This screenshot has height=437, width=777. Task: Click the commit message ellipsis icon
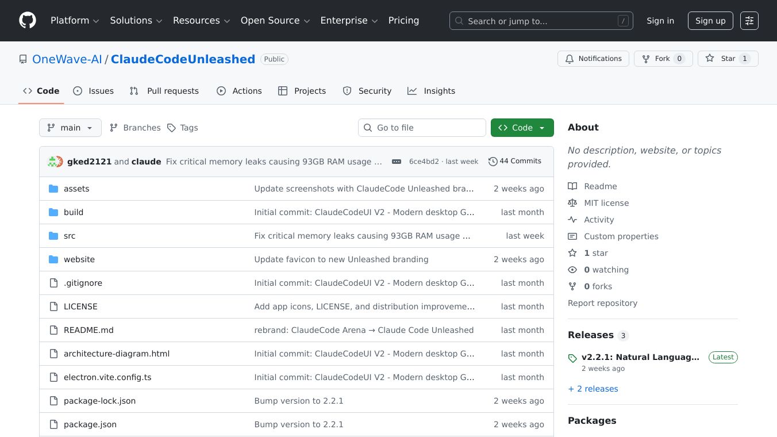point(397,162)
